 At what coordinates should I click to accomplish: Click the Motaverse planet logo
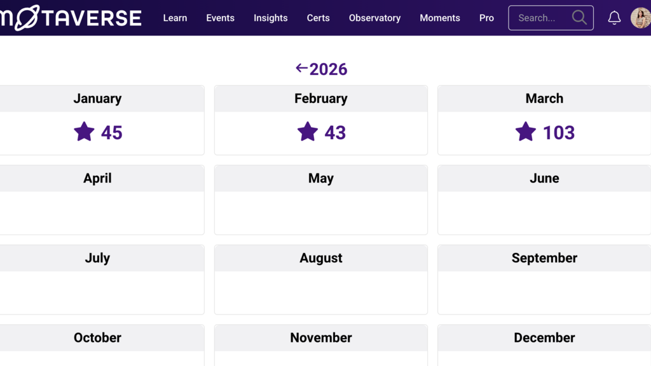coord(27,18)
